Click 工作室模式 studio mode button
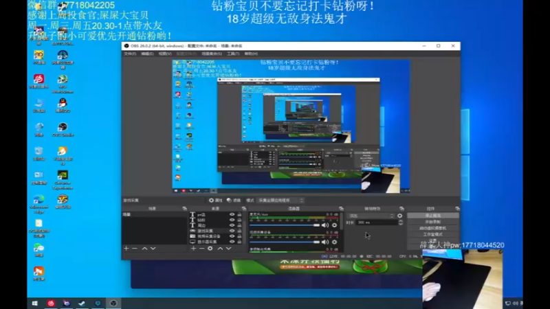 [433, 234]
